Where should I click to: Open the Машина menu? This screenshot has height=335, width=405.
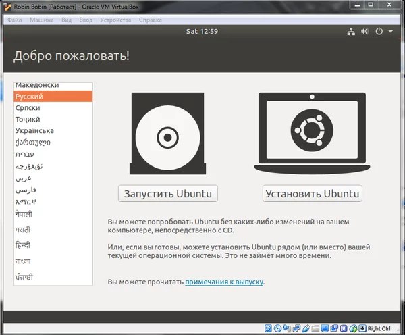pos(41,20)
